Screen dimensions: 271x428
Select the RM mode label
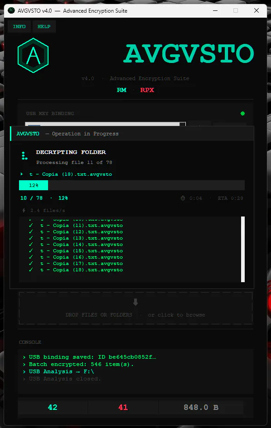coord(121,90)
